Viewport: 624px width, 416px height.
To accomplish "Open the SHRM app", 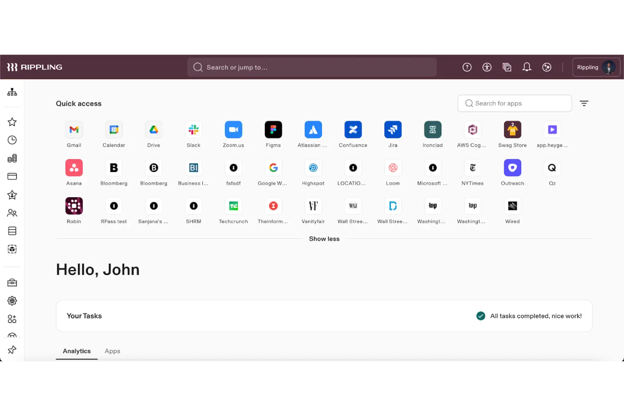I will pyautogui.click(x=194, y=206).
